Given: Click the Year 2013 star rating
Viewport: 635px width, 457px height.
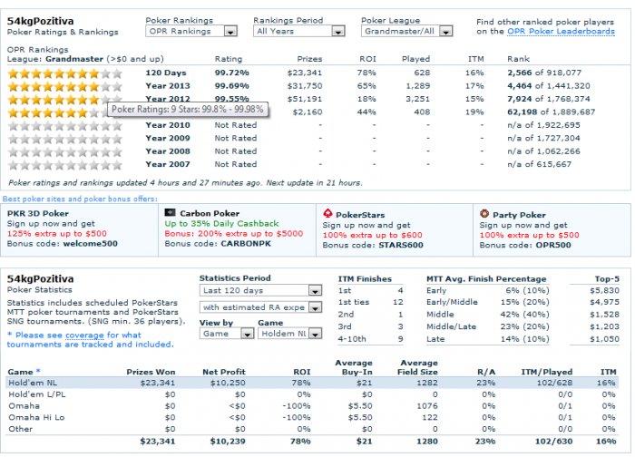Looking at the screenshot, I should point(65,86).
